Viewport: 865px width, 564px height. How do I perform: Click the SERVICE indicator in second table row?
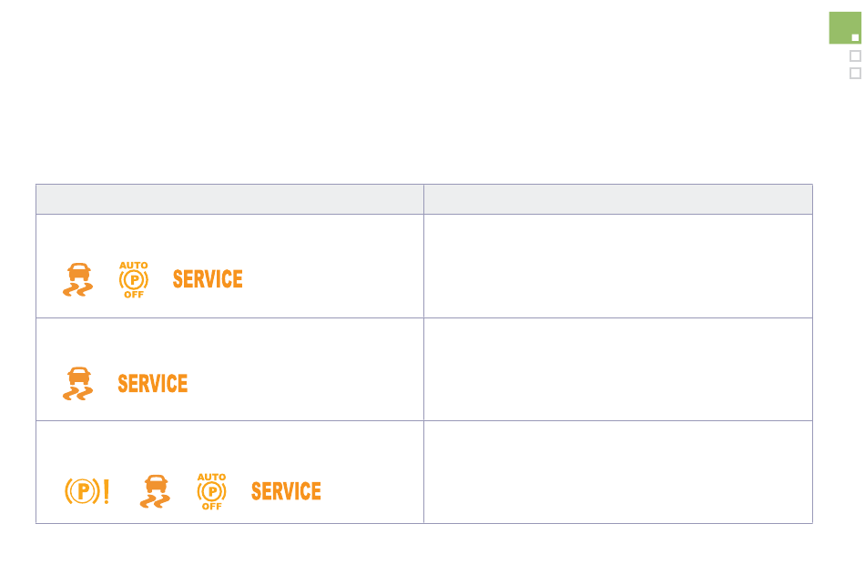coord(153,384)
